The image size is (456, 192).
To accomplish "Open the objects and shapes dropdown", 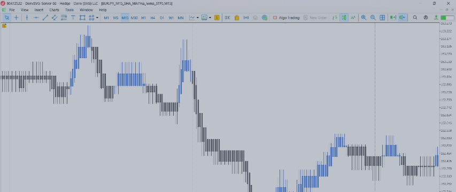I will click(97, 18).
